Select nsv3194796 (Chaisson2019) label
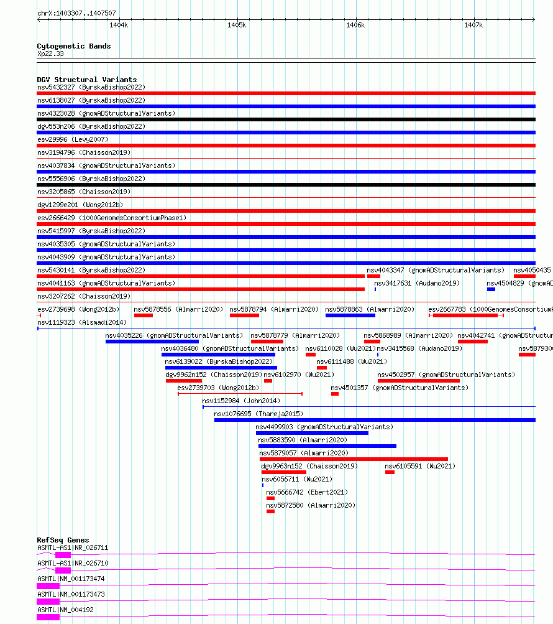The width and height of the screenshot is (553, 624). point(84,153)
